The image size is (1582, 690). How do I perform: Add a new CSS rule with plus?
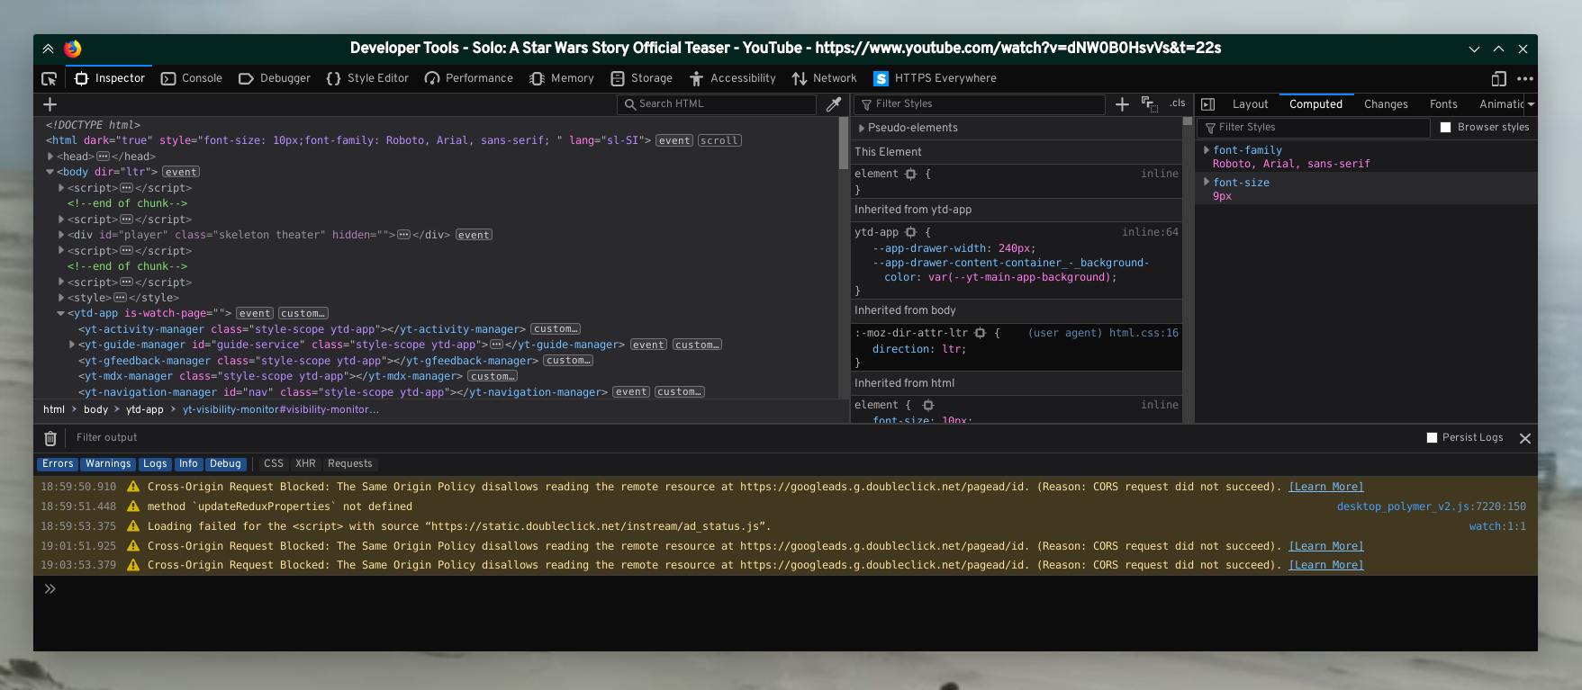1122,104
